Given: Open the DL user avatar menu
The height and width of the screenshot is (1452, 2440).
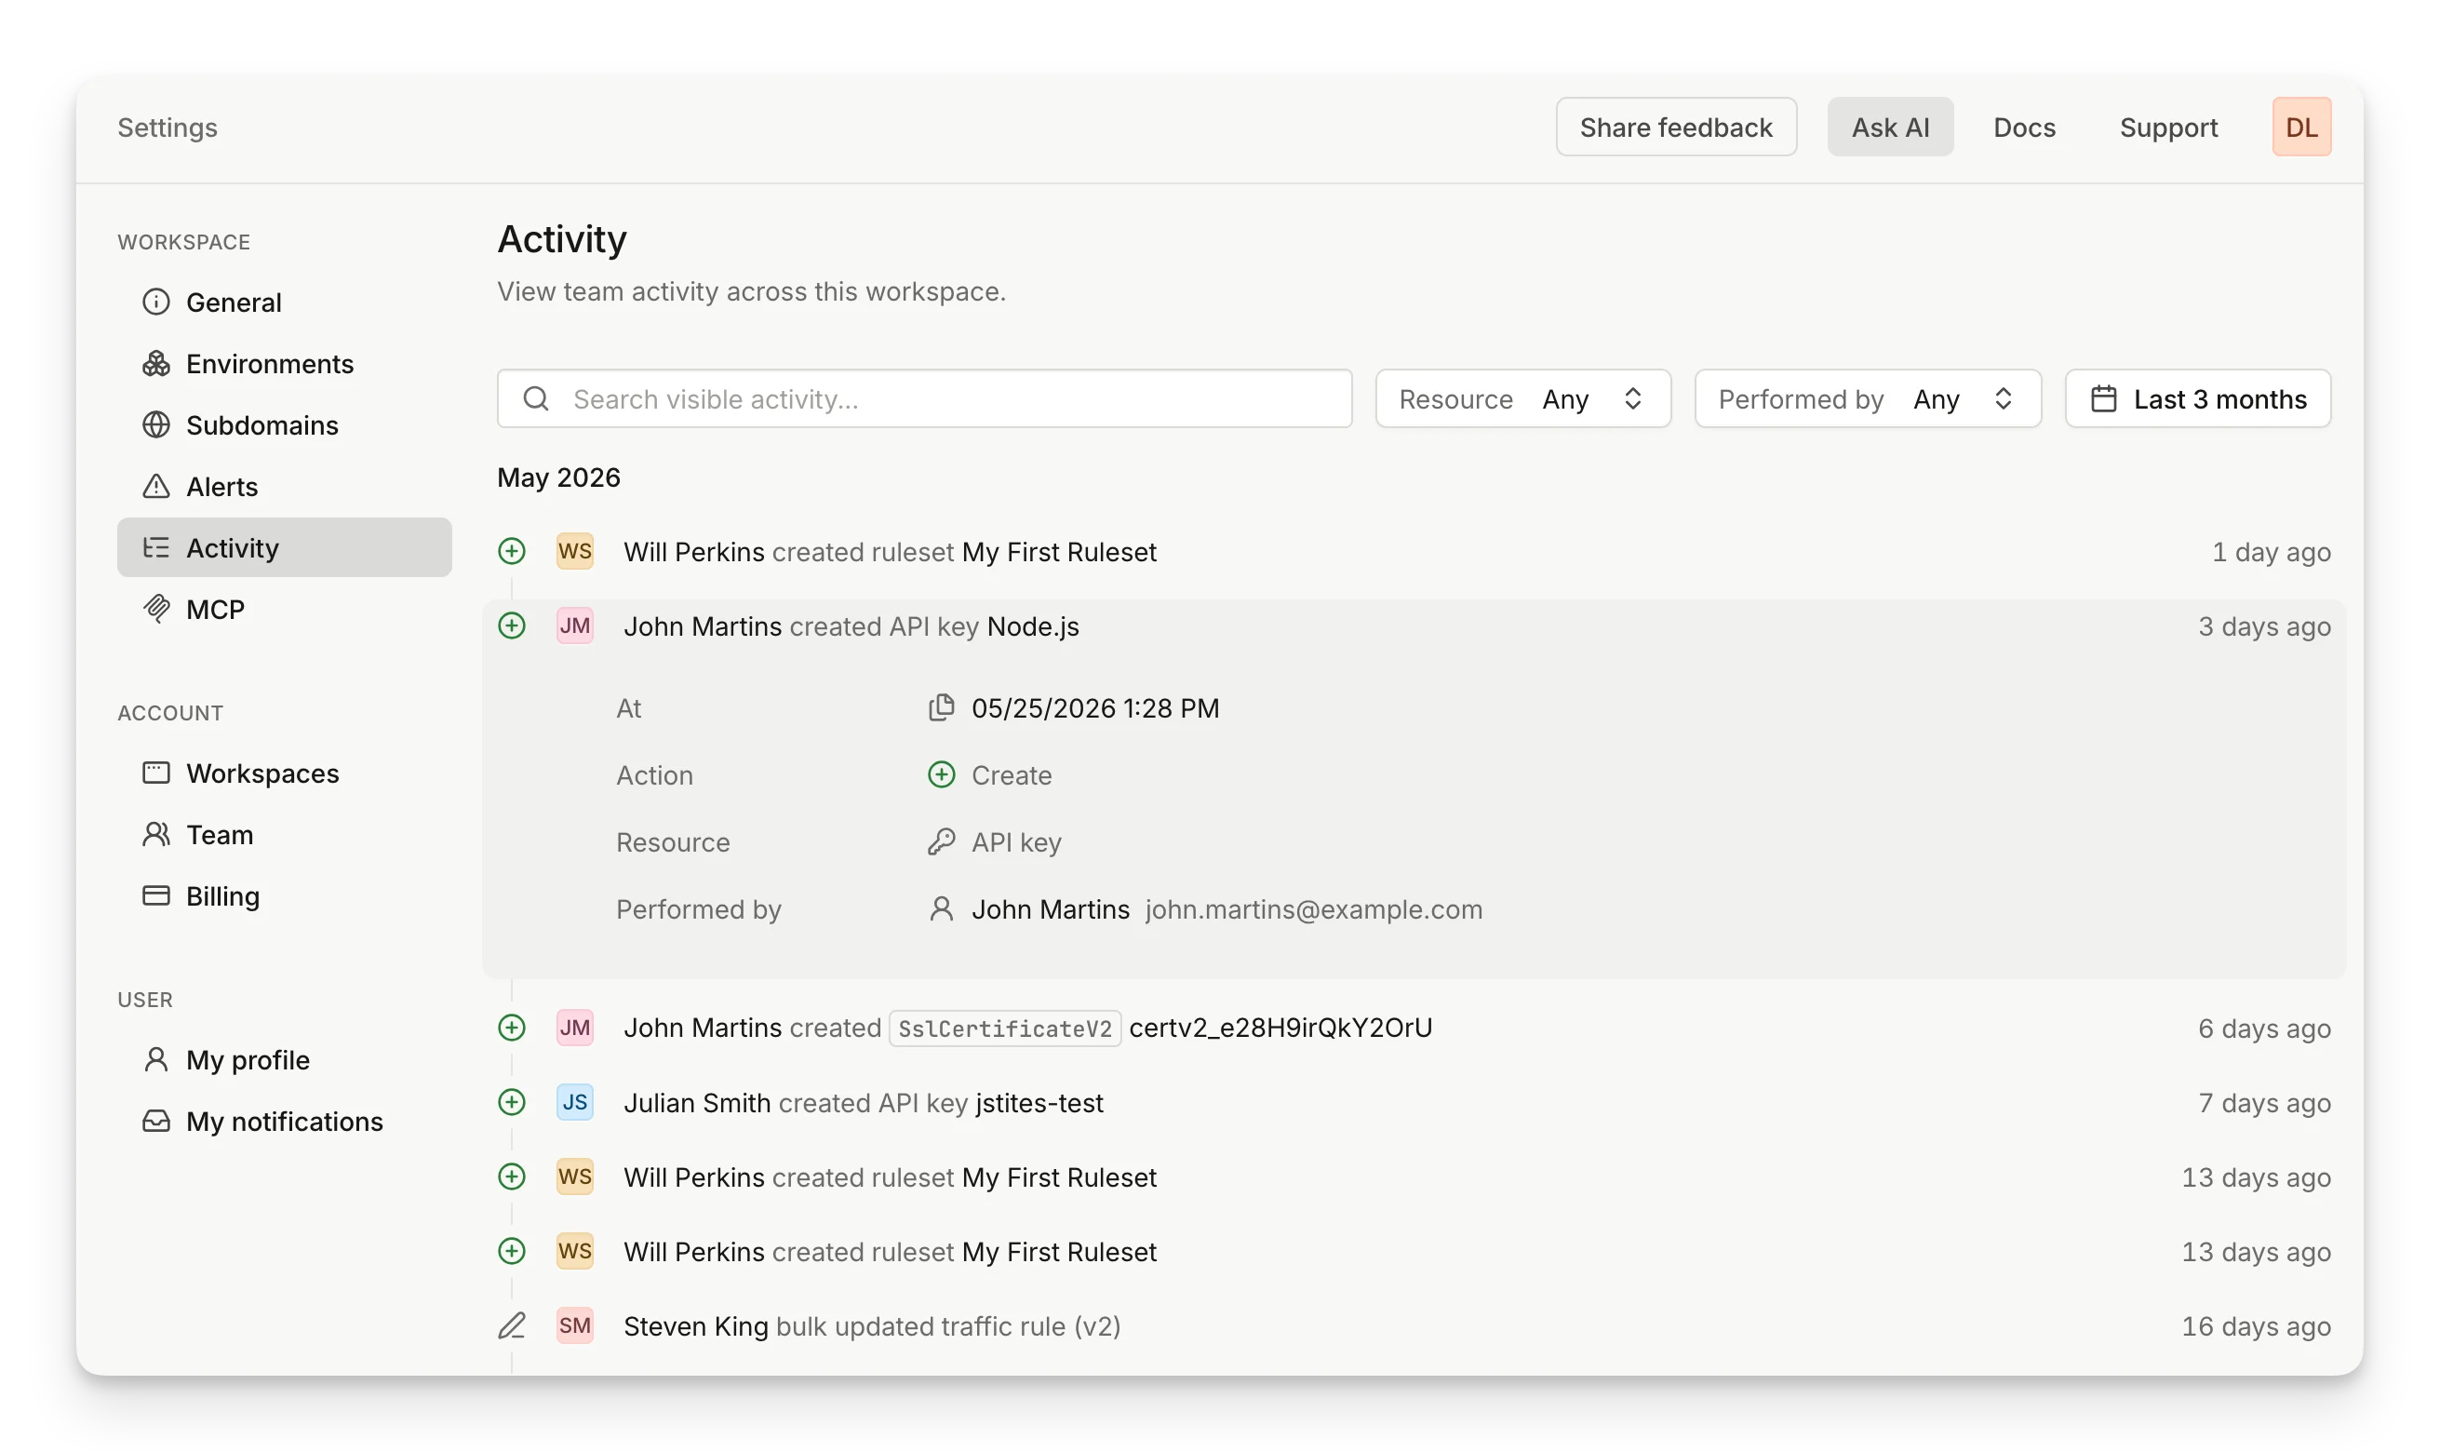Looking at the screenshot, I should click(2300, 128).
